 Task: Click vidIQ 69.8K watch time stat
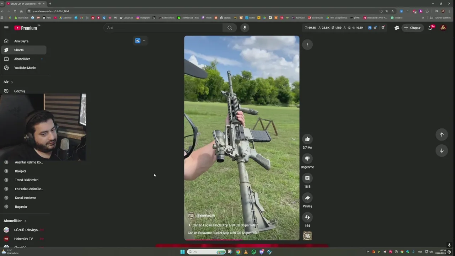point(310,28)
